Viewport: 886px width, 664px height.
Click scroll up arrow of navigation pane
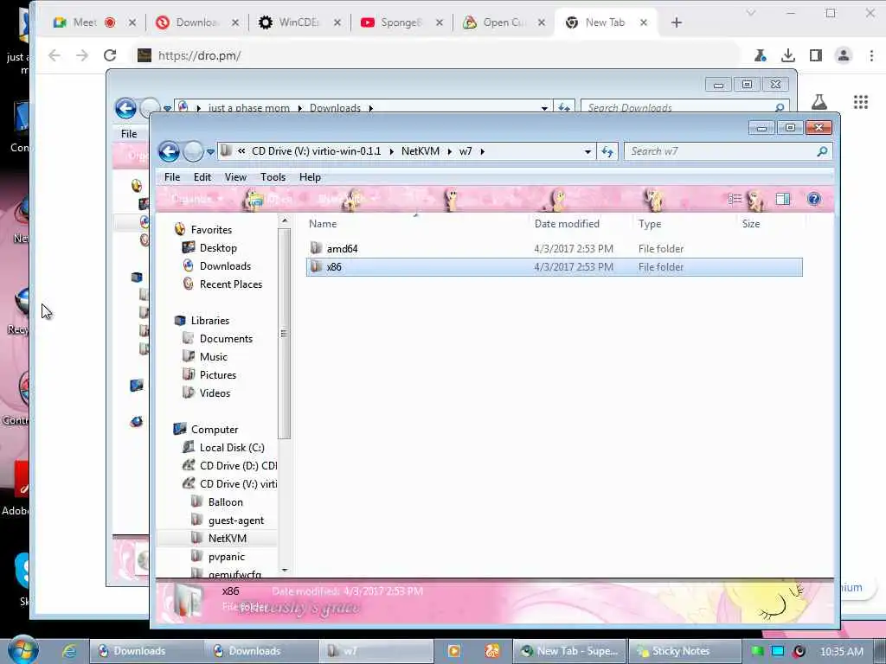pos(284,220)
